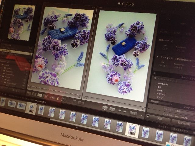
Task: Click gift in the keyword set grid
Action: click(x=162, y=62)
